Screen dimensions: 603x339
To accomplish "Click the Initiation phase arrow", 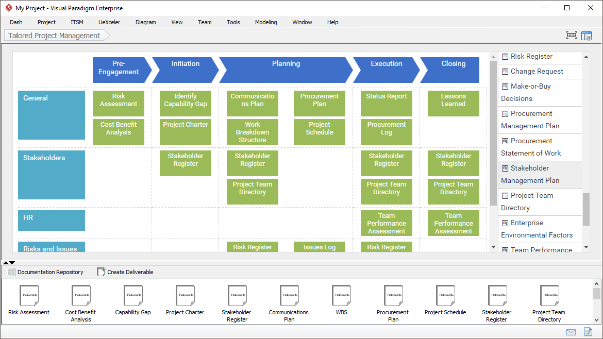I will click(x=186, y=70).
